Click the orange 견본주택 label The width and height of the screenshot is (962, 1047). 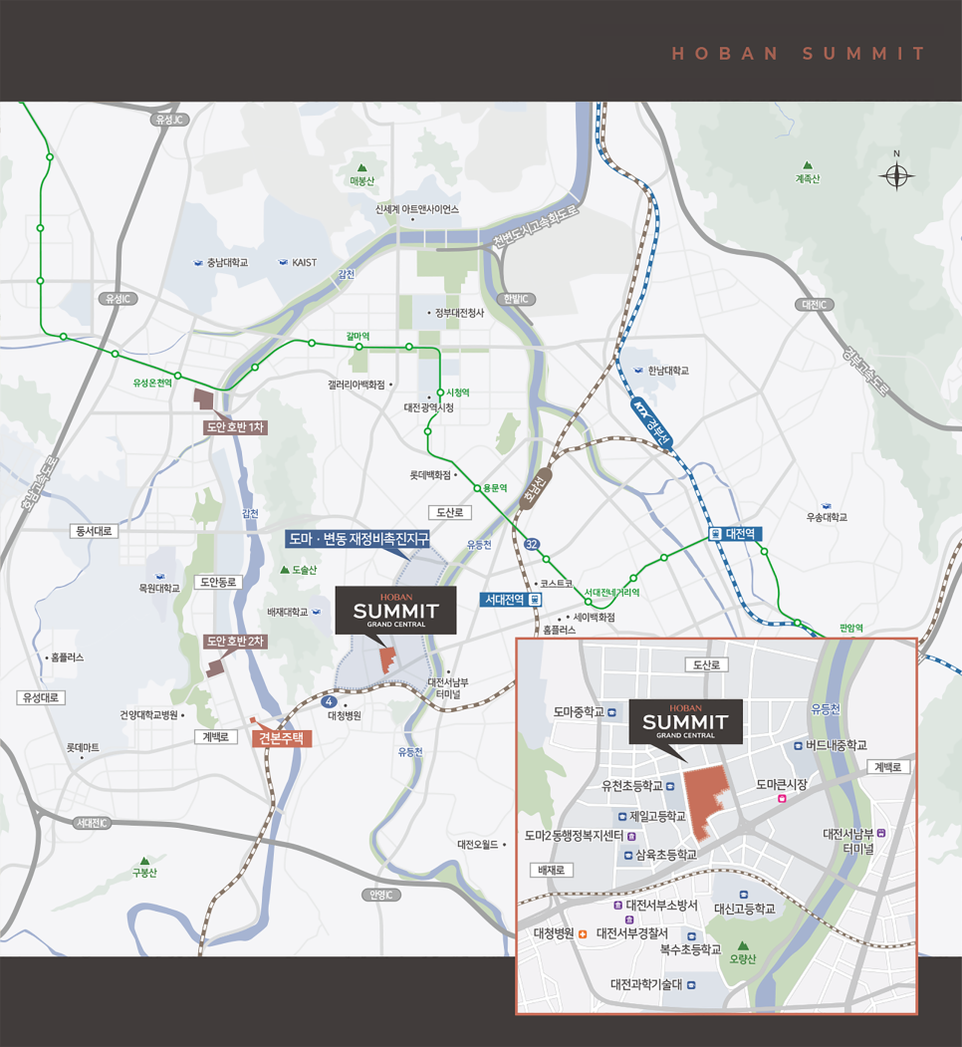tap(282, 738)
